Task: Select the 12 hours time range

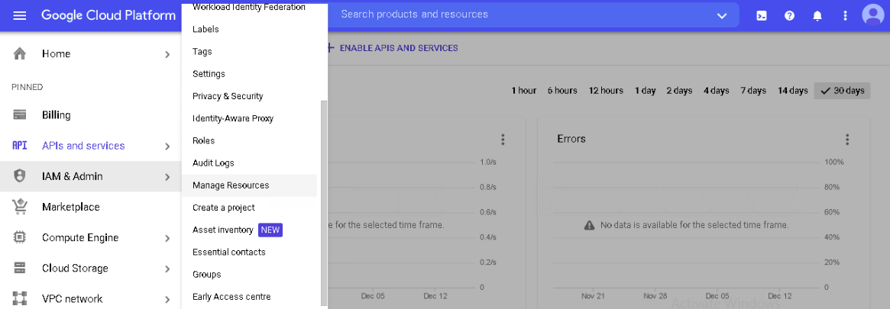Action: point(606,91)
